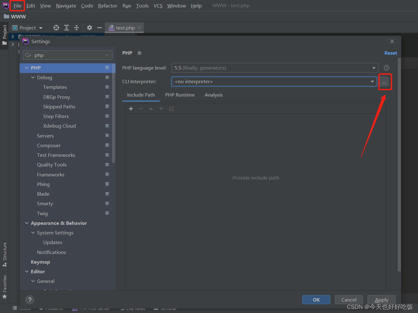Image resolution: width=418 pixels, height=313 pixels.
Task: Switch to the Analysis tab
Action: 213,95
